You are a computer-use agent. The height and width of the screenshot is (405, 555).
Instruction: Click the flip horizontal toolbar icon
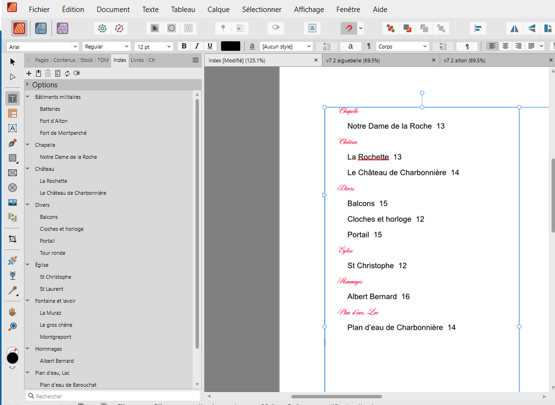pyautogui.click(x=514, y=28)
